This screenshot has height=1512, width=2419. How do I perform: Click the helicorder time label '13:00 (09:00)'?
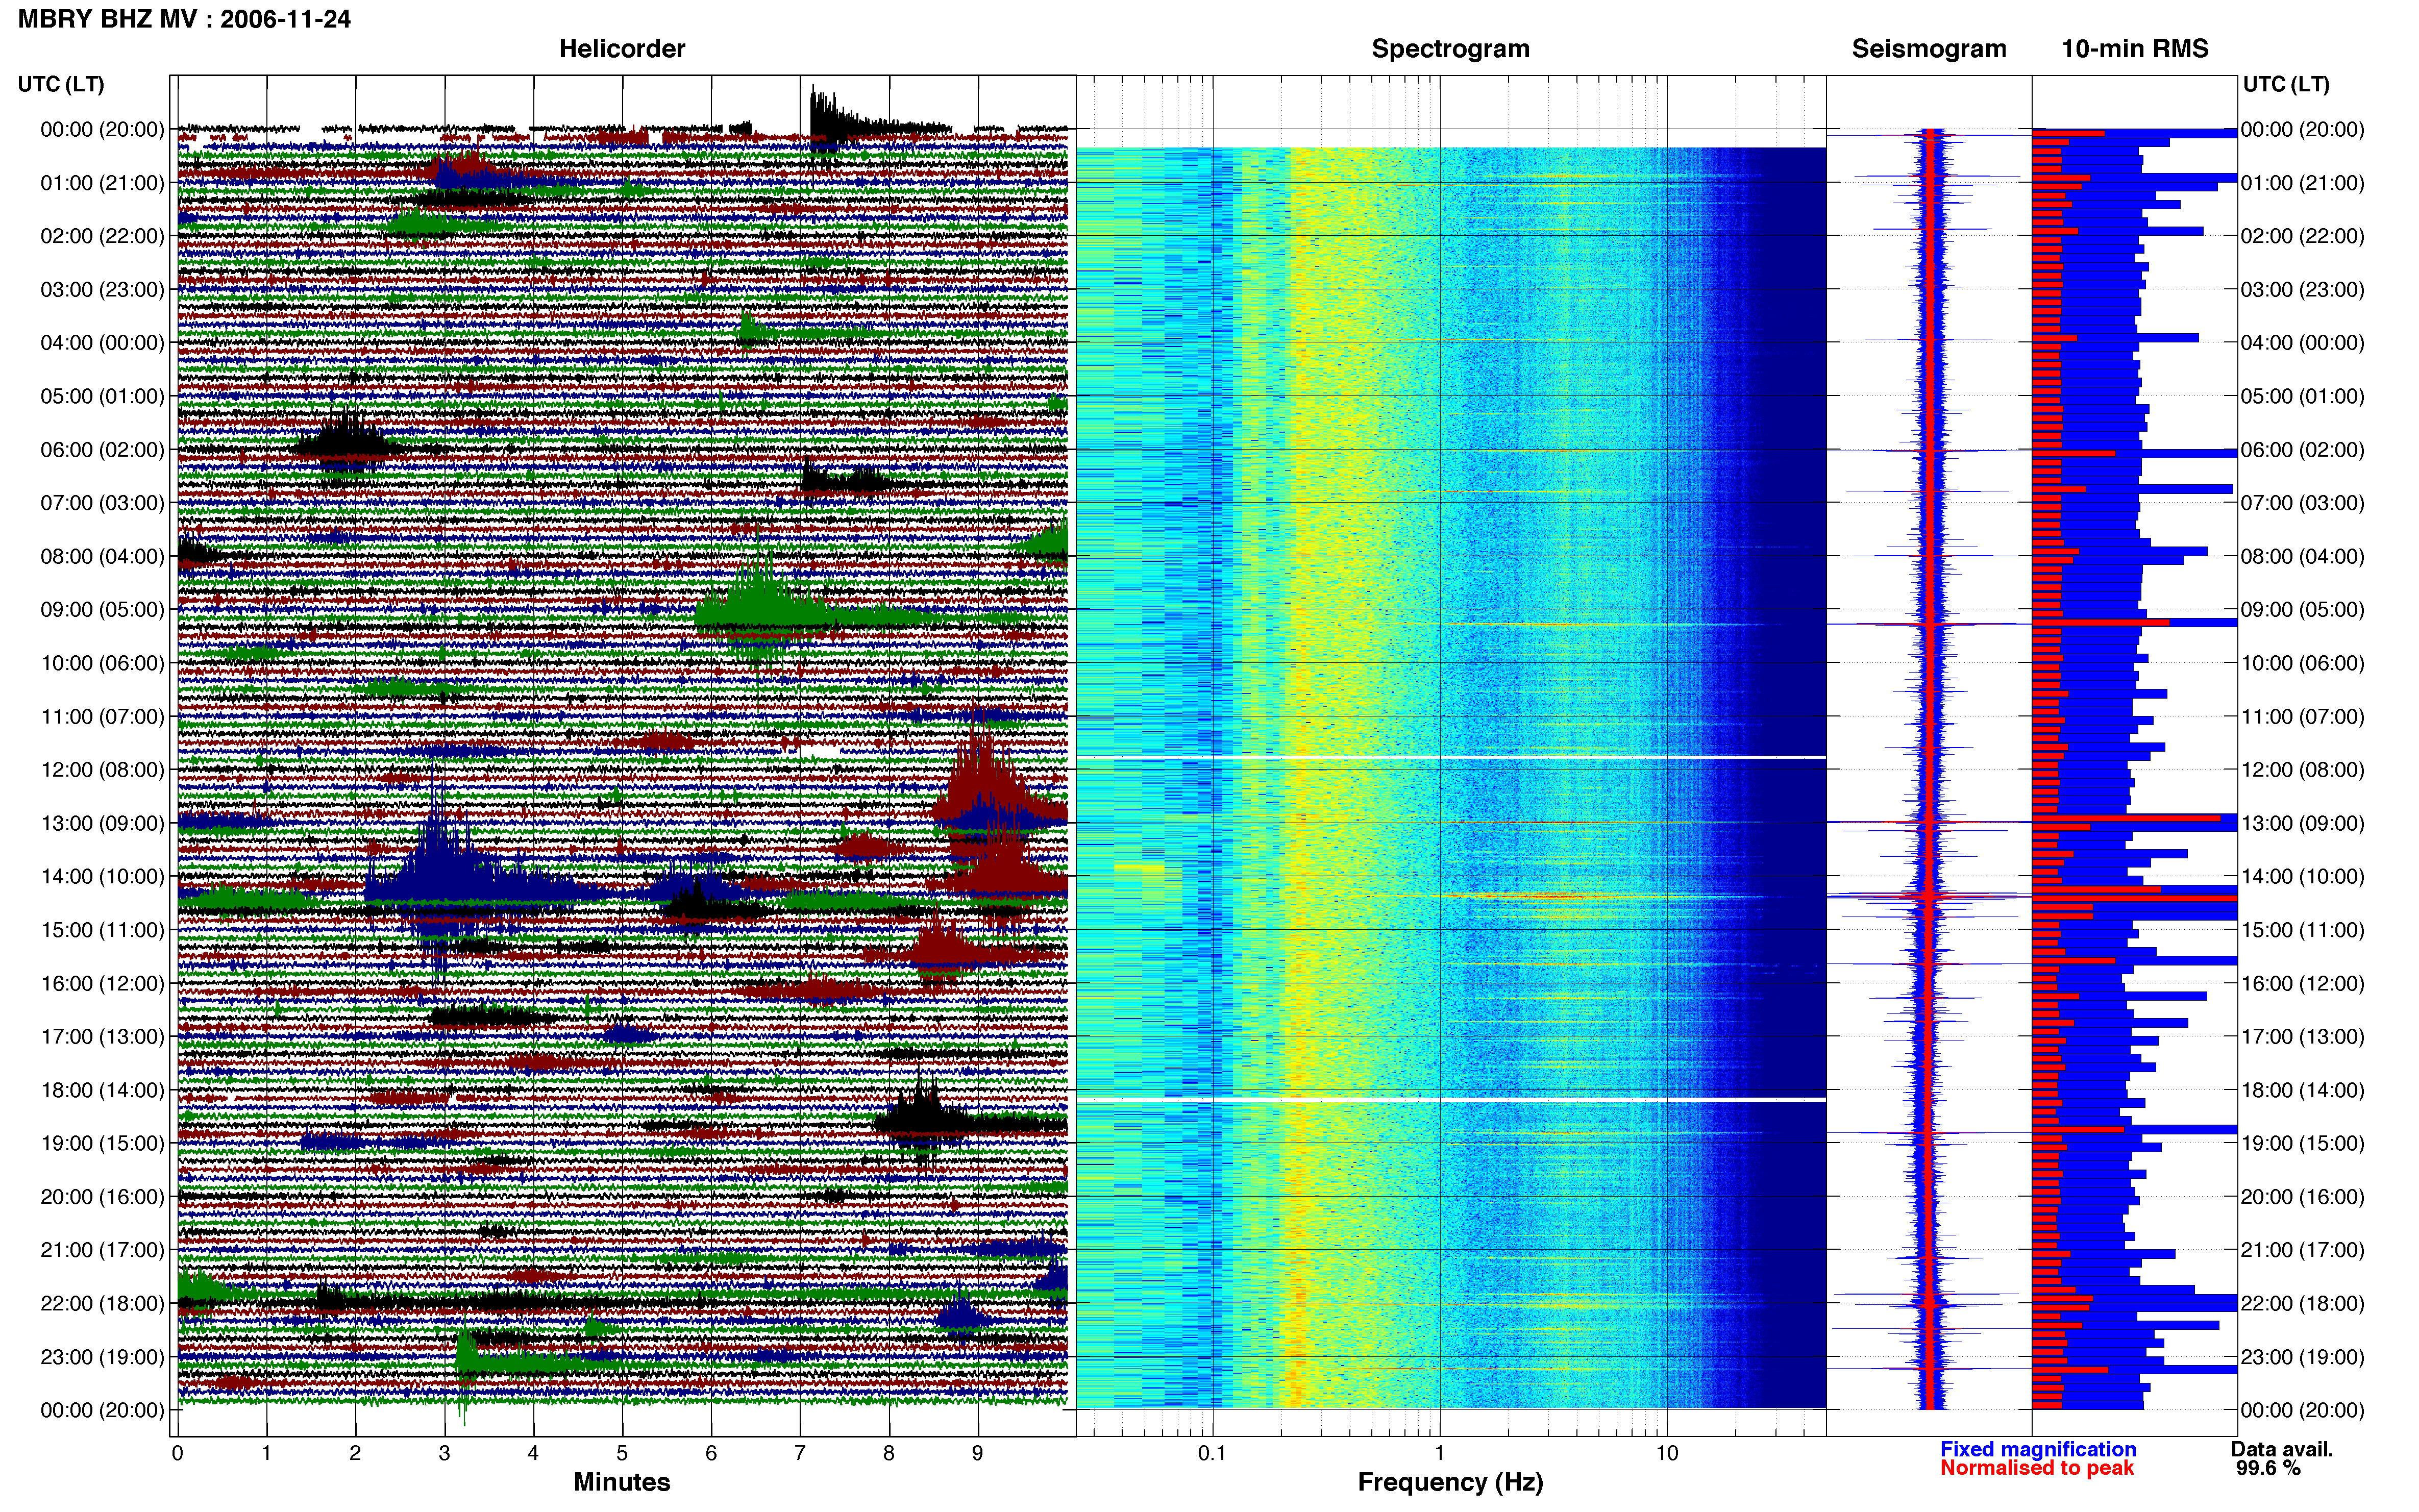tap(102, 823)
